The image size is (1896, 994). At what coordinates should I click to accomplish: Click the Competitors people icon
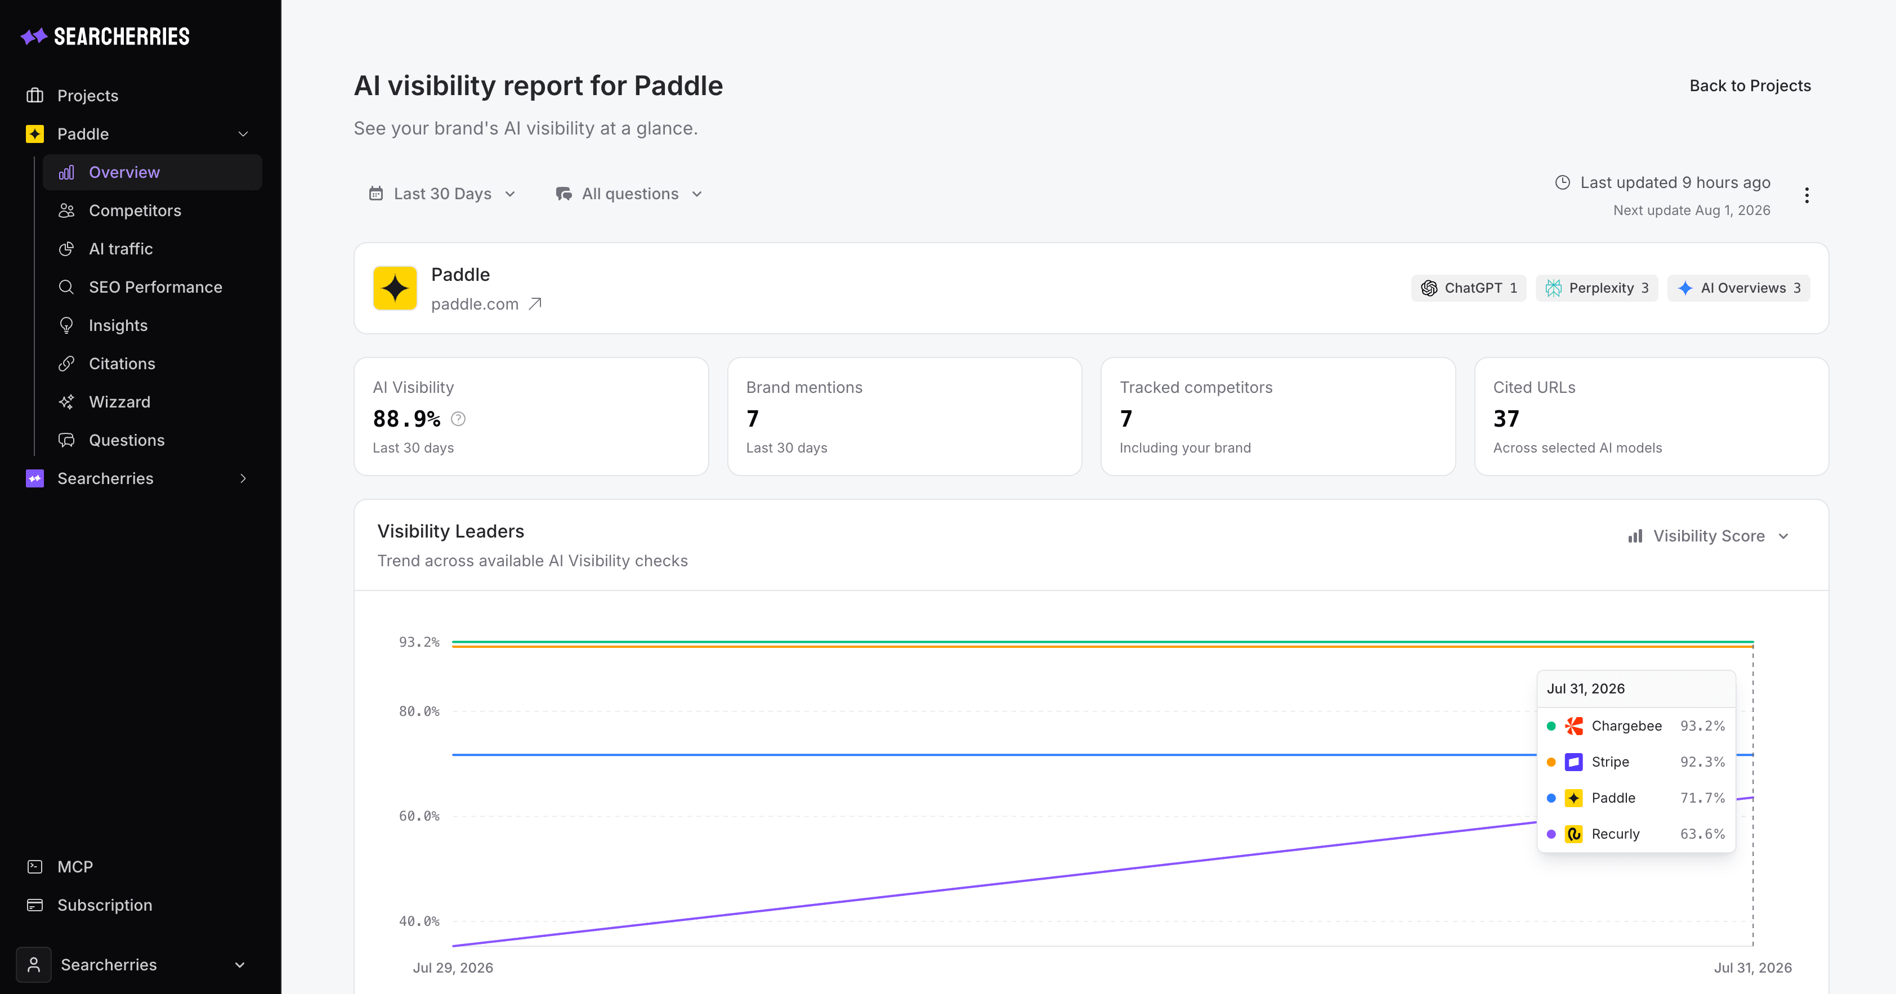coord(66,211)
